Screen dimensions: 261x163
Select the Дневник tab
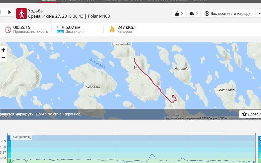point(48,1)
